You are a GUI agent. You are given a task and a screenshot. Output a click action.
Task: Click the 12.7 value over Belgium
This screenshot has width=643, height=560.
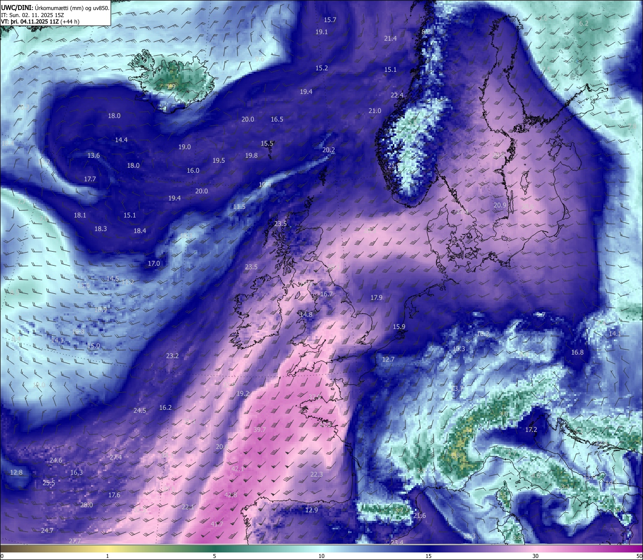(x=388, y=359)
